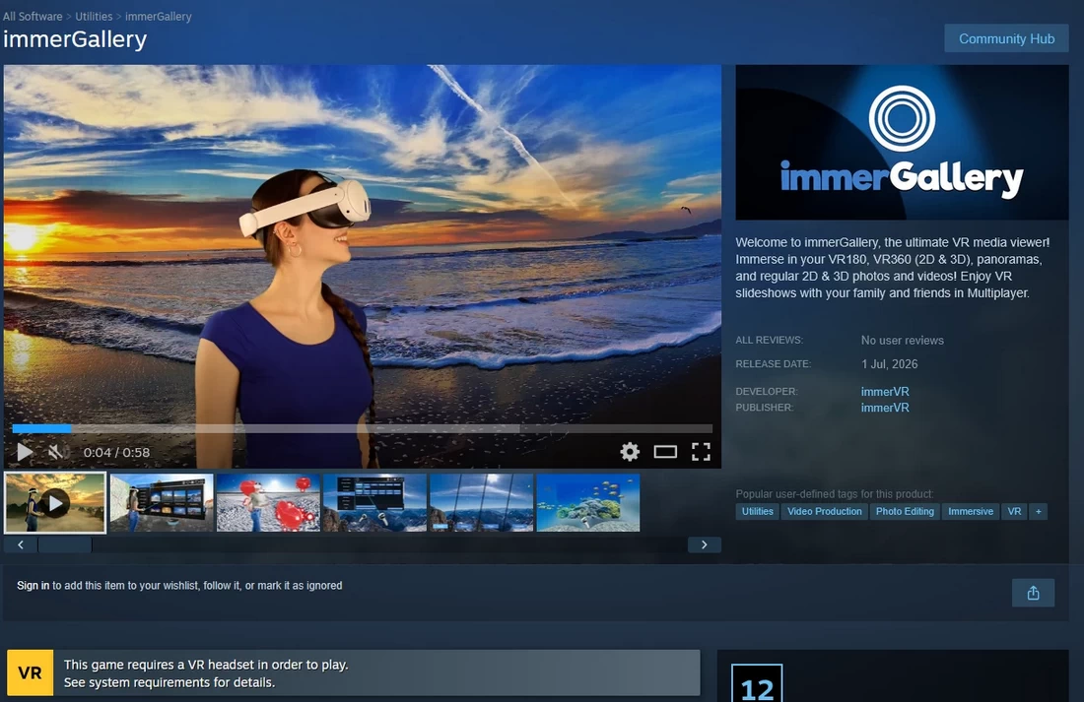Open the immerGallery breadcrumb link
This screenshot has width=1084, height=702.
point(159,16)
